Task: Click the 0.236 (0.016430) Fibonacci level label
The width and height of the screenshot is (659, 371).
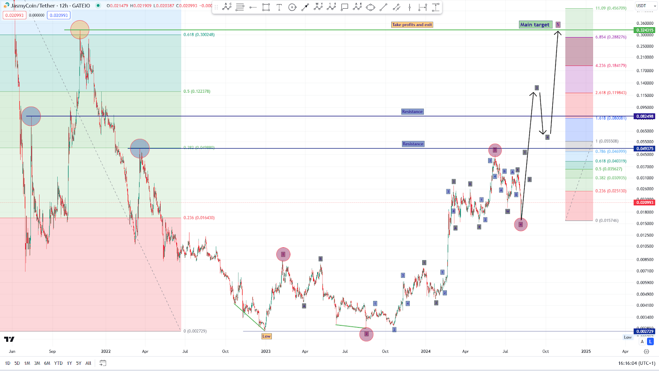Action: [x=199, y=218]
